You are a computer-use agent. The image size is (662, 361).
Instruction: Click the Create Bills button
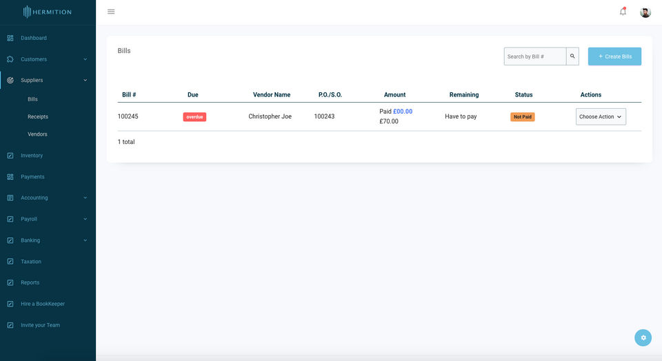coord(614,56)
